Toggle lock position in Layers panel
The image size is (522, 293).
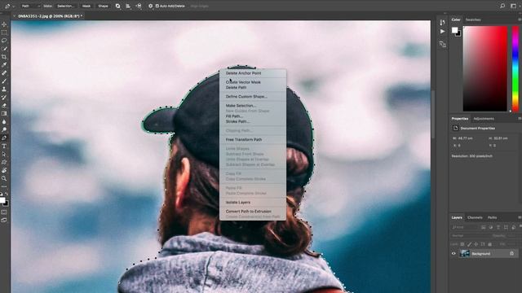point(476,244)
